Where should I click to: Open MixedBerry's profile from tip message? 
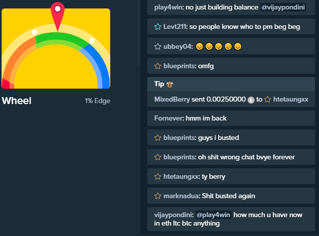tap(172, 99)
